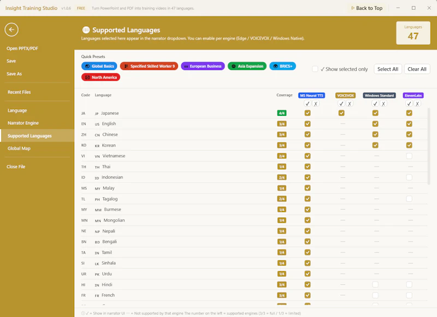Click the Select All button
Viewport: 437px width, 317px height.
pyautogui.click(x=388, y=69)
